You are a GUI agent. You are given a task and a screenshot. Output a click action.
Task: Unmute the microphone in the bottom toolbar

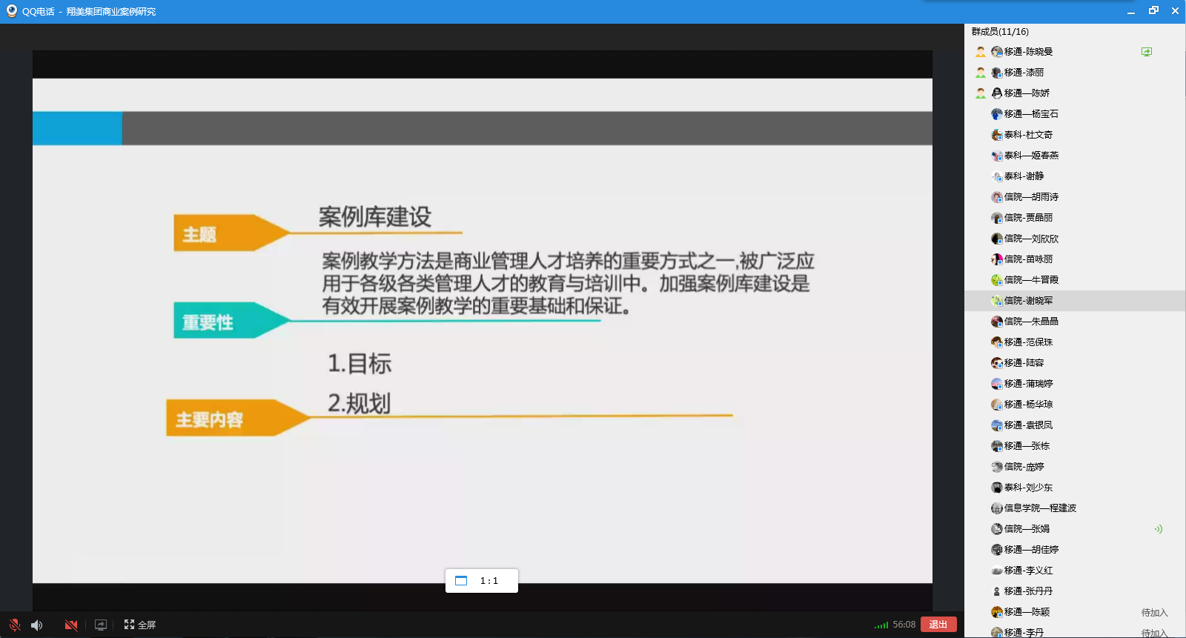14,625
